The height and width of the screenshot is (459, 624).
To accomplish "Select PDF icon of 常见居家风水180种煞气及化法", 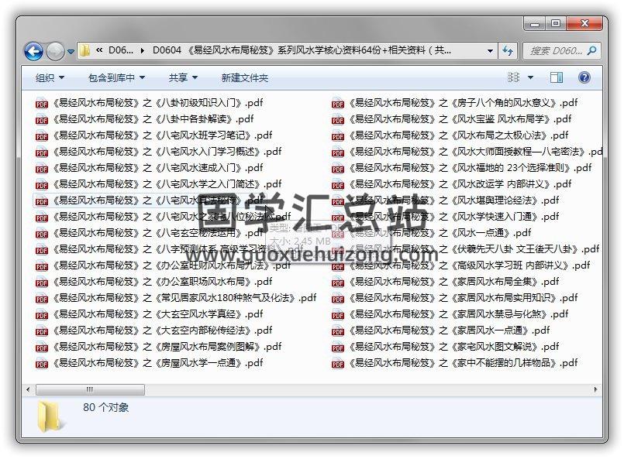I will [41, 299].
